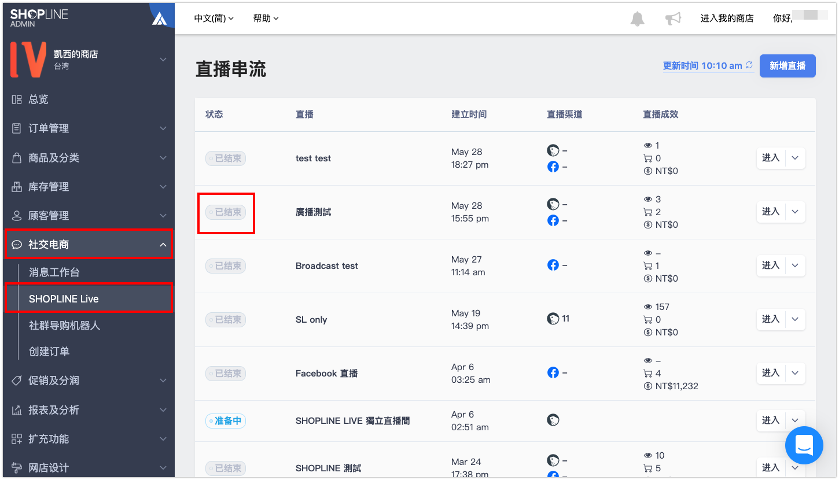Image resolution: width=839 pixels, height=480 pixels.
Task: Open the 中文(简) language dropdown
Action: click(214, 19)
